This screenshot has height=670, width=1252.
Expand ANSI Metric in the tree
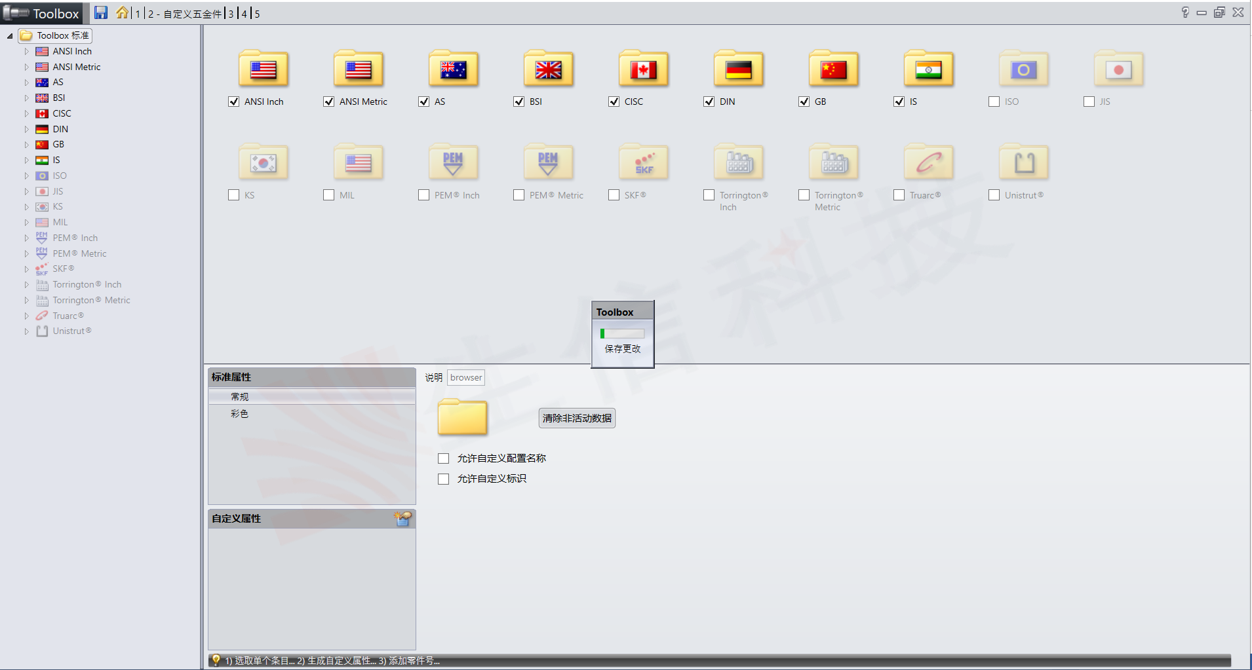(x=27, y=67)
